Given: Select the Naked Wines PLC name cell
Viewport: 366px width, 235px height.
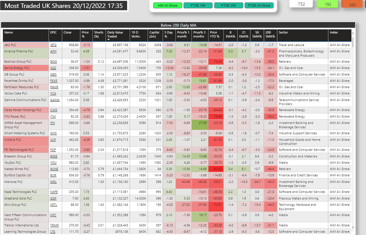Looking at the screenshot, I should coord(26,169).
